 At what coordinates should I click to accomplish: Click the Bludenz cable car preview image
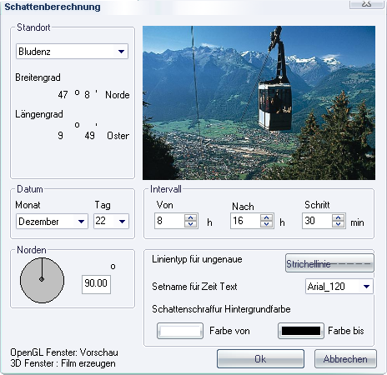[259, 102]
